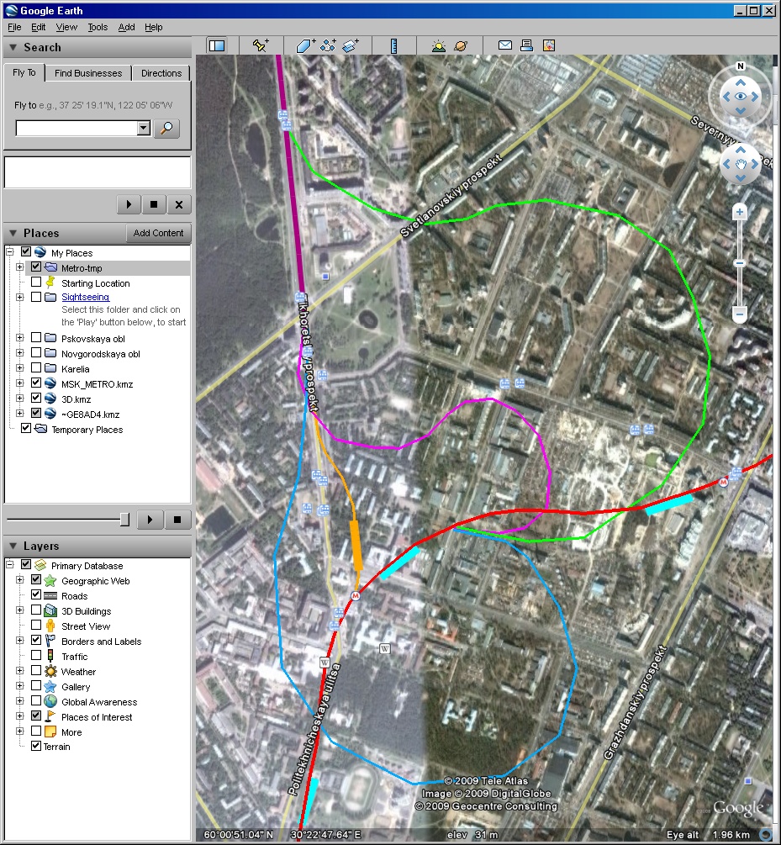Select the Add Polygon tool
Viewport: 781px width, 845px height.
pyautogui.click(x=305, y=46)
